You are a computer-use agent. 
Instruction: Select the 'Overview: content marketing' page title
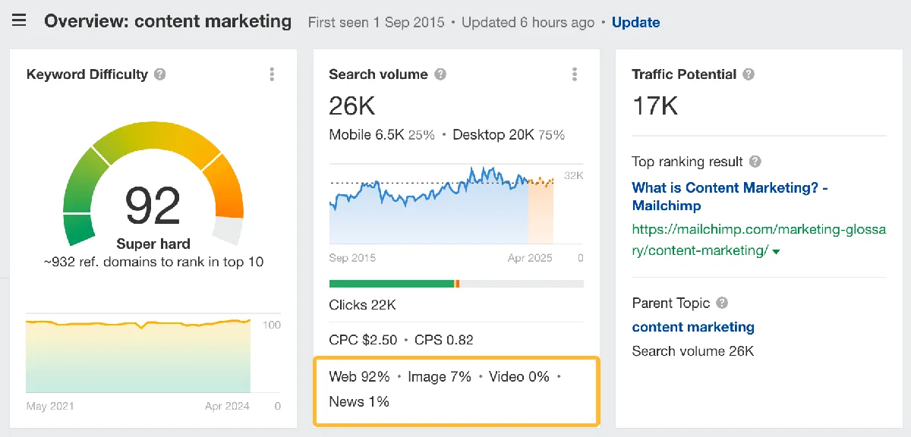(168, 21)
